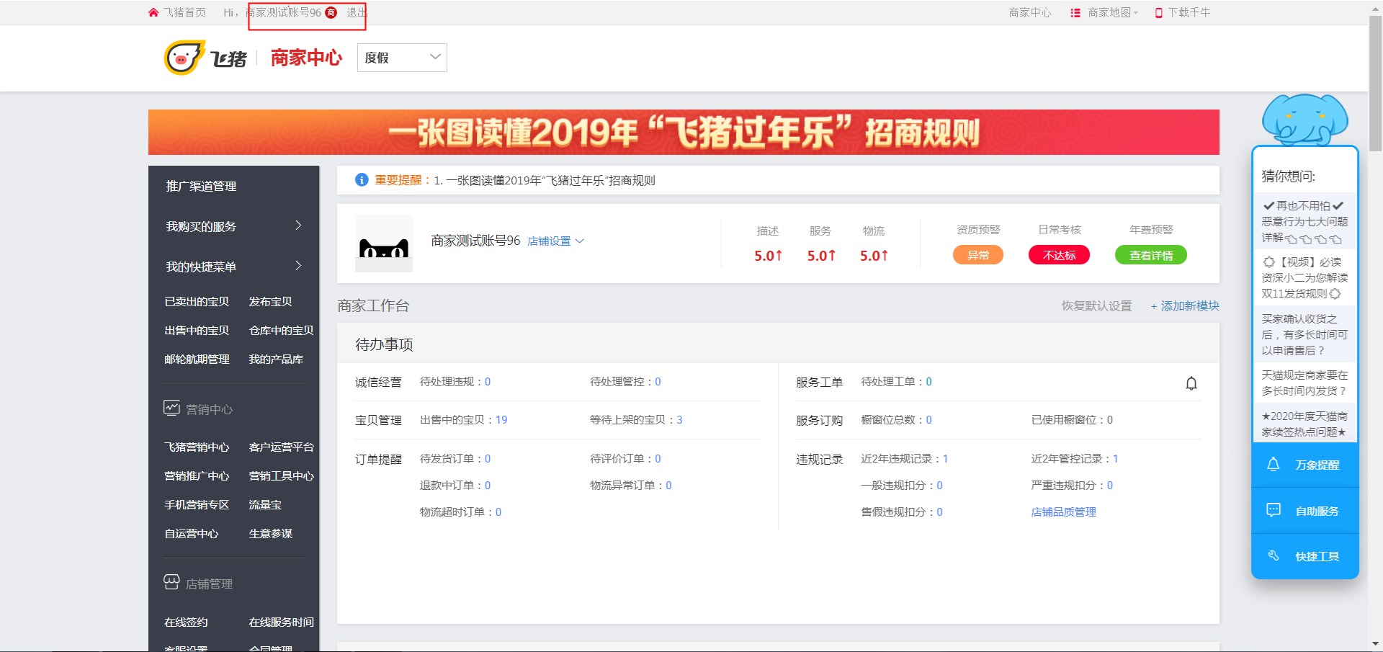Image resolution: width=1383 pixels, height=652 pixels.
Task: Open suggestion 2020年度天猫商家续签热点问题
Action: (x=1304, y=424)
